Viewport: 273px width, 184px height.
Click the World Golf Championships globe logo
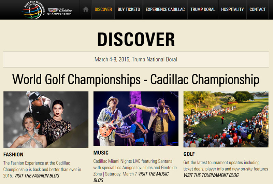click(x=33, y=10)
